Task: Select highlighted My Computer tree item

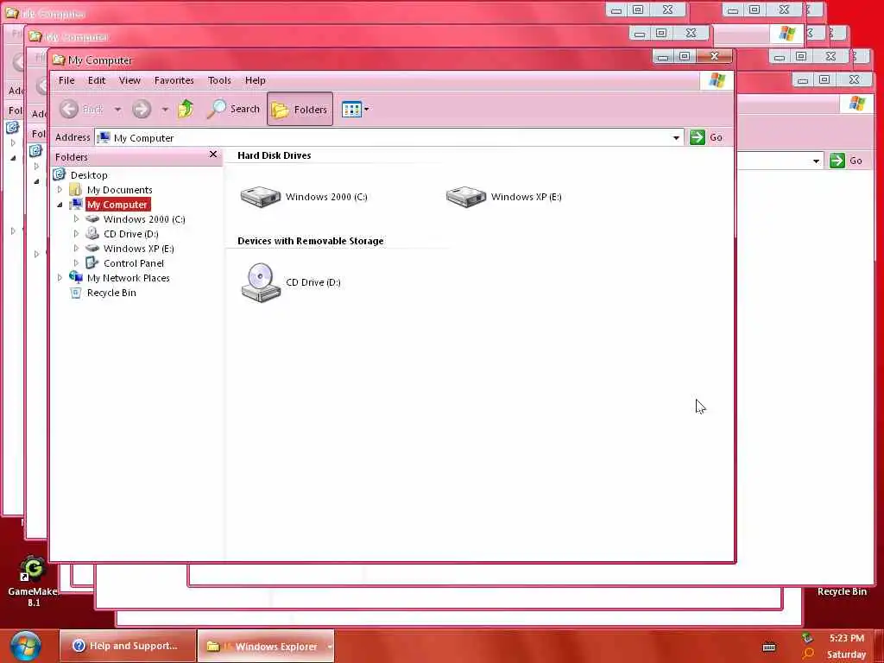Action: coord(117,204)
